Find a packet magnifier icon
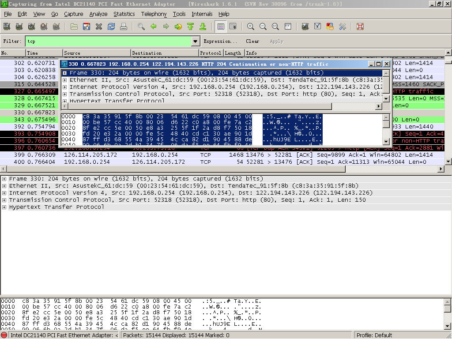The image size is (452, 339). click(x=141, y=26)
